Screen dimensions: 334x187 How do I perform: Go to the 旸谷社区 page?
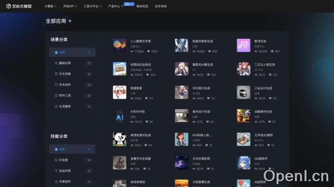142,6
